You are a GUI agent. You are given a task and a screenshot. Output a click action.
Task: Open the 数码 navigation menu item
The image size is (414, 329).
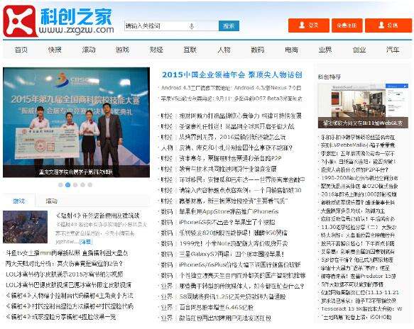click(258, 50)
